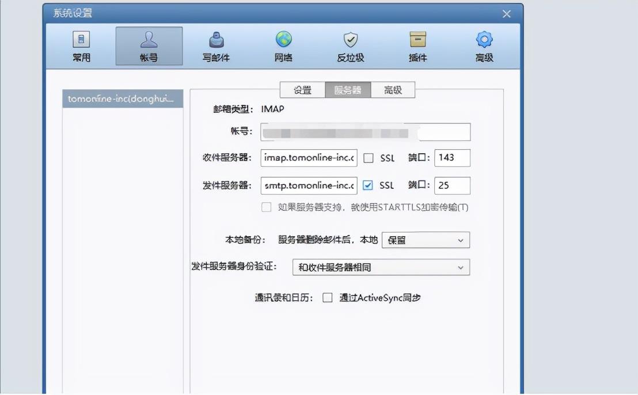Click the 帐号 account input field
This screenshot has width=638, height=395.
[x=366, y=132]
